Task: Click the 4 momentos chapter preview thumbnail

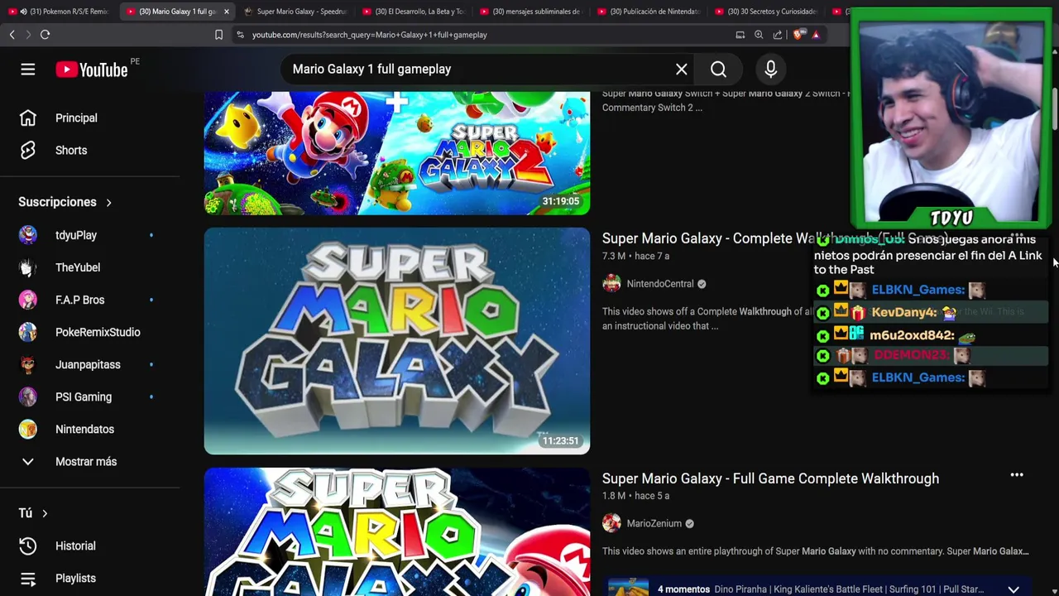Action: (x=629, y=588)
